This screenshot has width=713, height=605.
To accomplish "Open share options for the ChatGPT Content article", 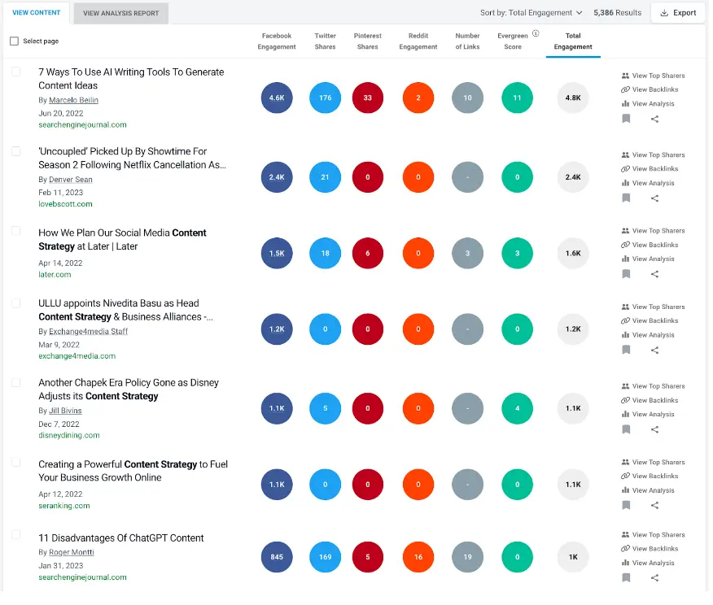I will tap(654, 577).
